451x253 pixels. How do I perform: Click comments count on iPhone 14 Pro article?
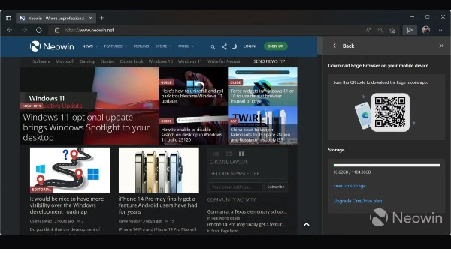[x=169, y=221]
